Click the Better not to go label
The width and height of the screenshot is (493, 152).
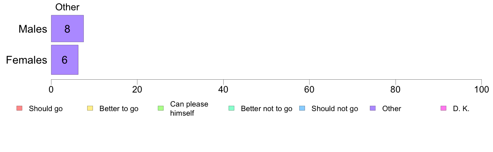tap(266, 109)
